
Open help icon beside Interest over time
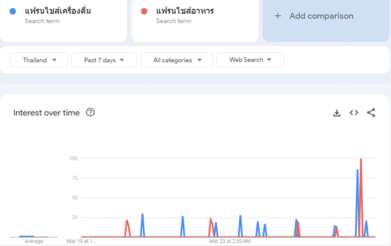click(x=90, y=113)
